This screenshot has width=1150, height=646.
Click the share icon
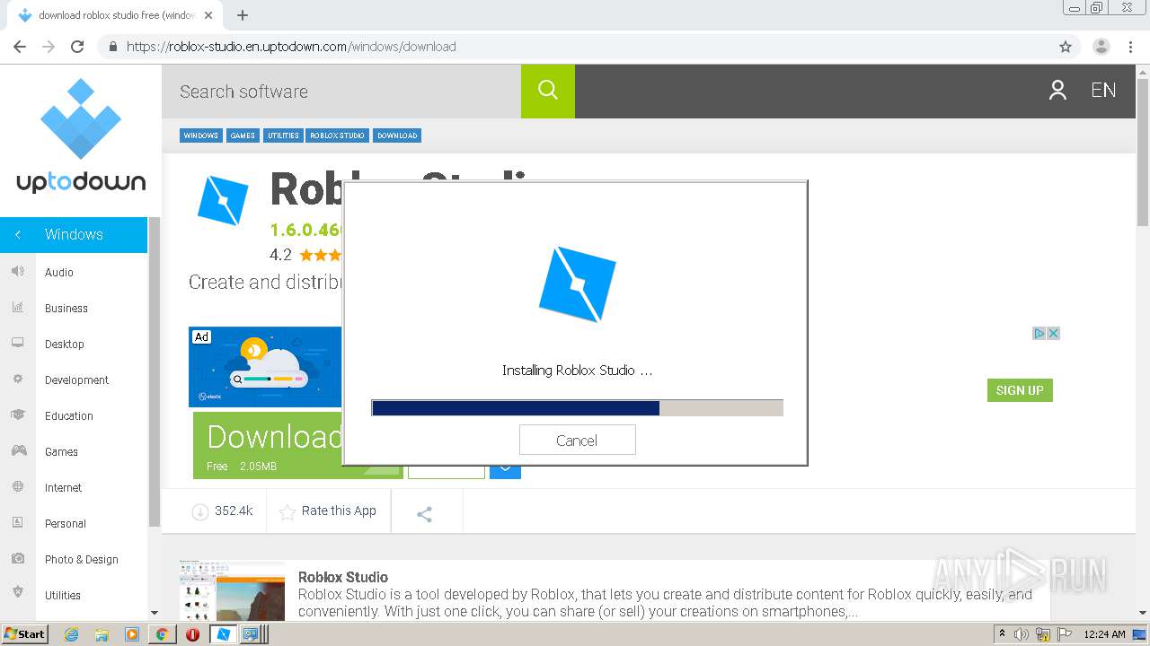[425, 514]
